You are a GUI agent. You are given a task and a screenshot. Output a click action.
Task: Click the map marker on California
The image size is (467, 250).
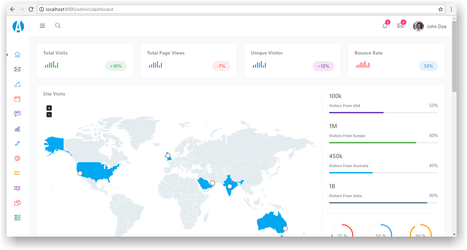[x=80, y=173]
